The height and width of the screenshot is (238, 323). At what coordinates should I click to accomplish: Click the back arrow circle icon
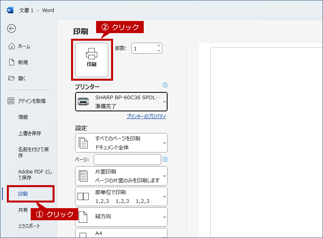click(x=12, y=28)
